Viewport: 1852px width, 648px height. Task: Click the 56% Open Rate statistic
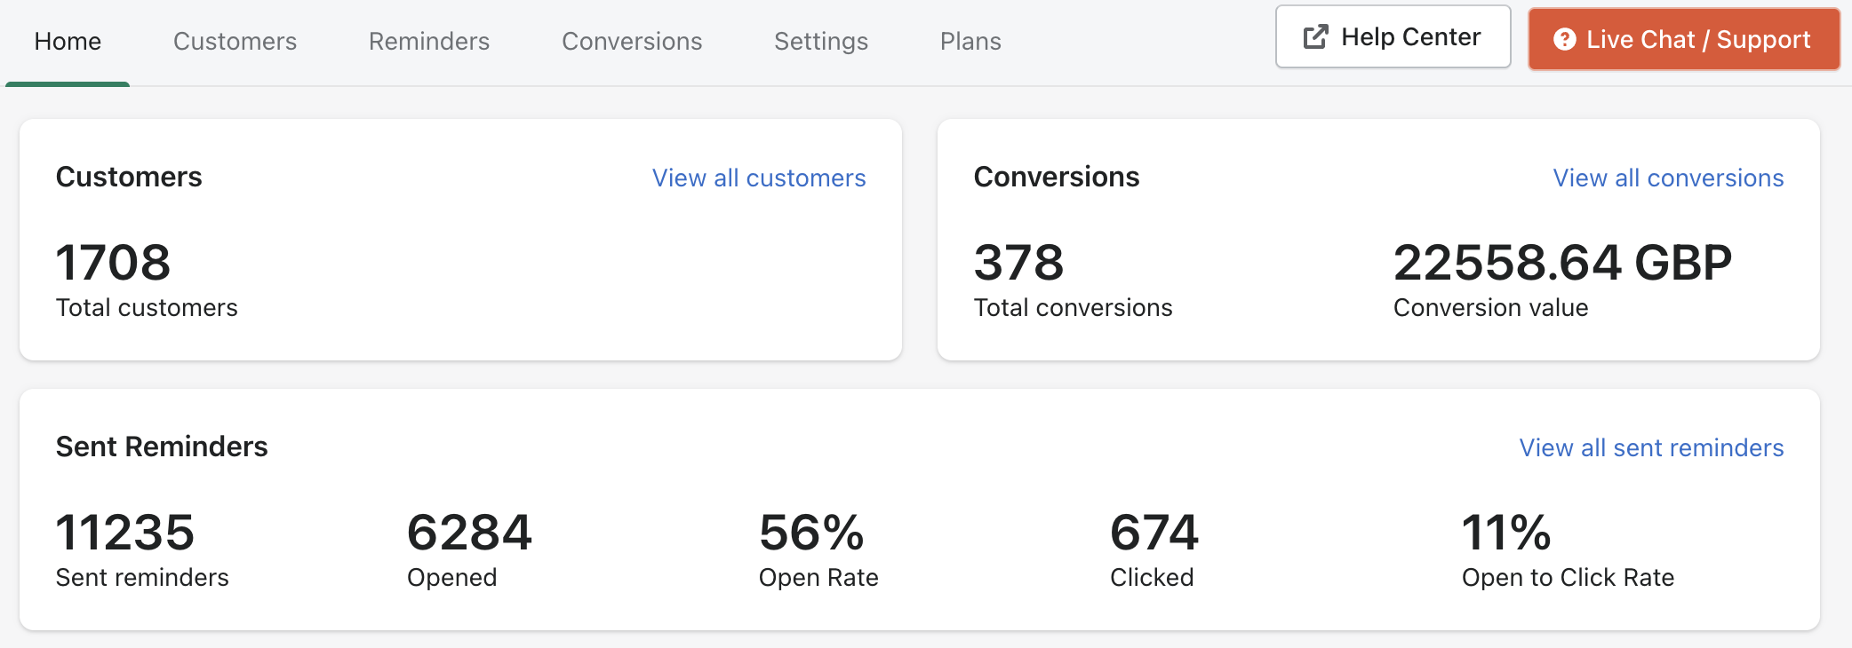[811, 533]
